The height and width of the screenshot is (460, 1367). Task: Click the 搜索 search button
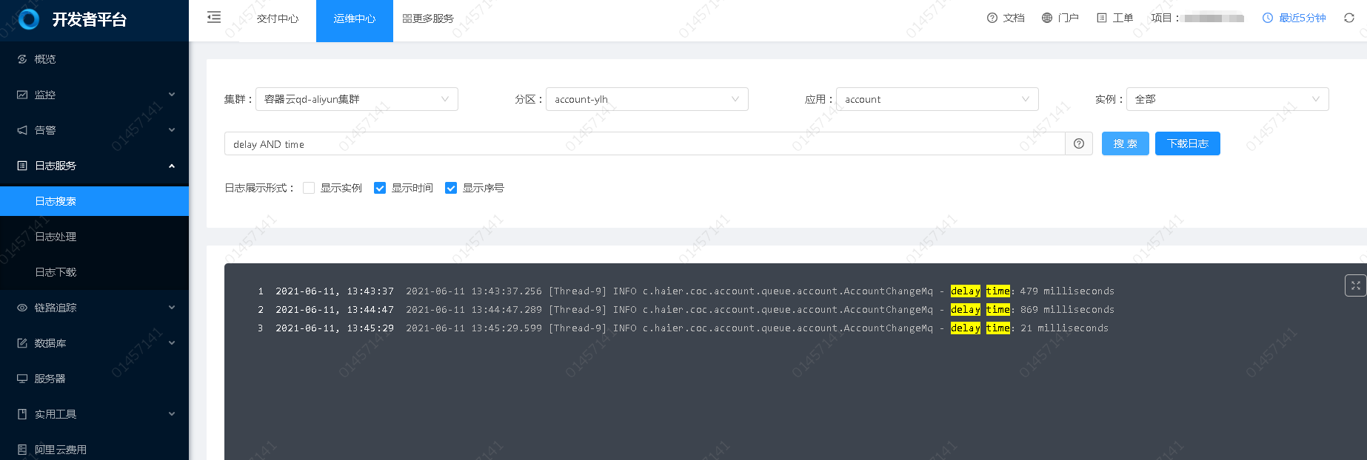click(1125, 143)
